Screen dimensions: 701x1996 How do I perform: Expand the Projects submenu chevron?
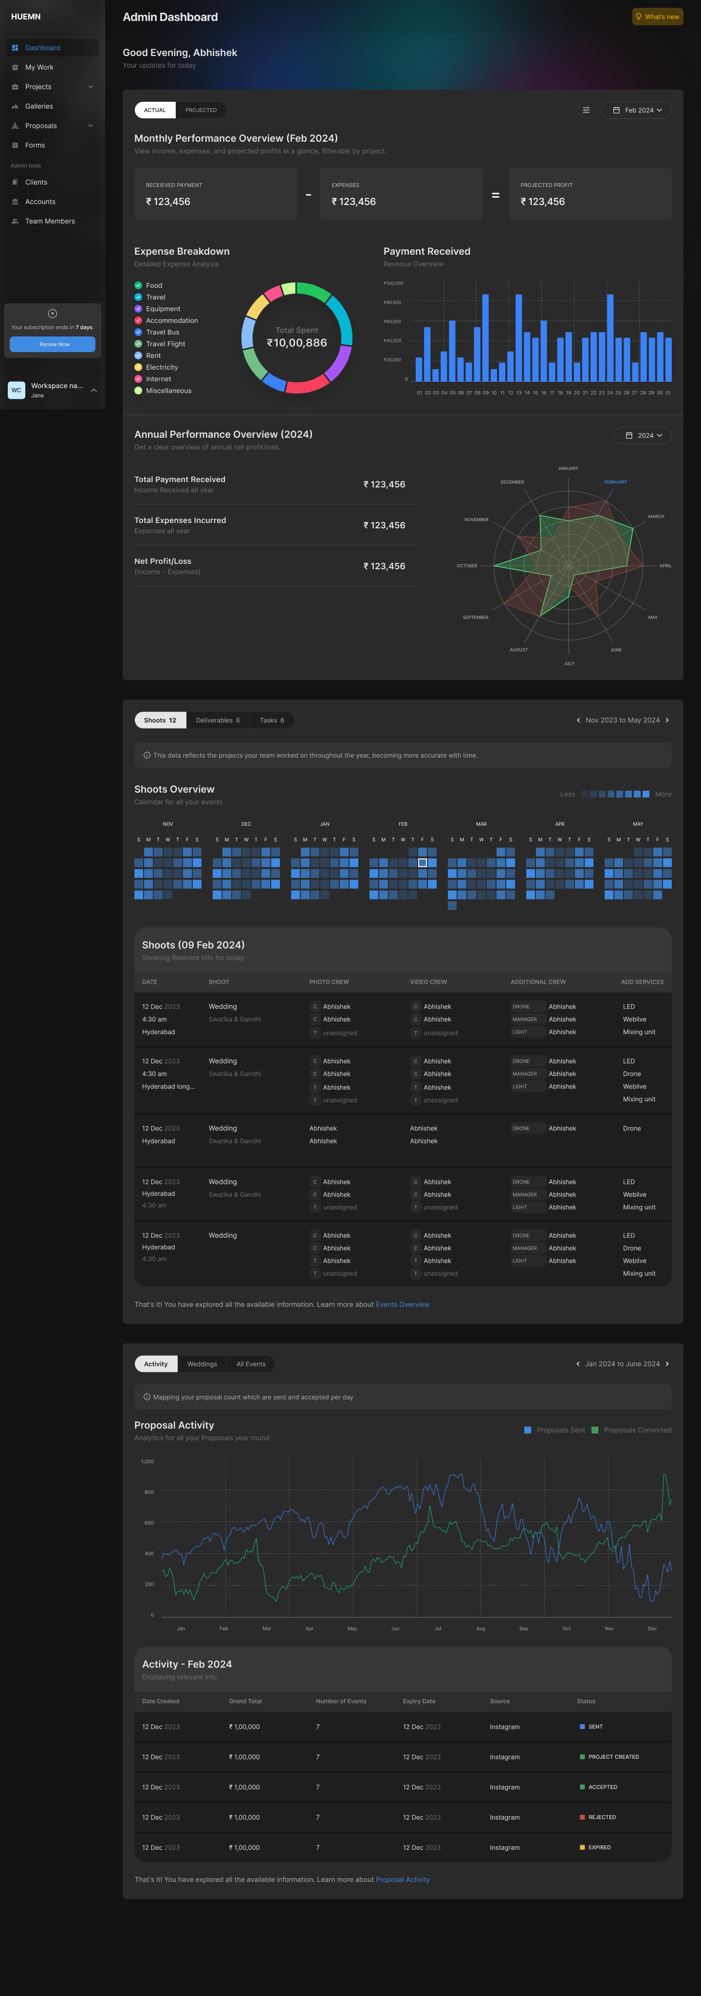(91, 87)
